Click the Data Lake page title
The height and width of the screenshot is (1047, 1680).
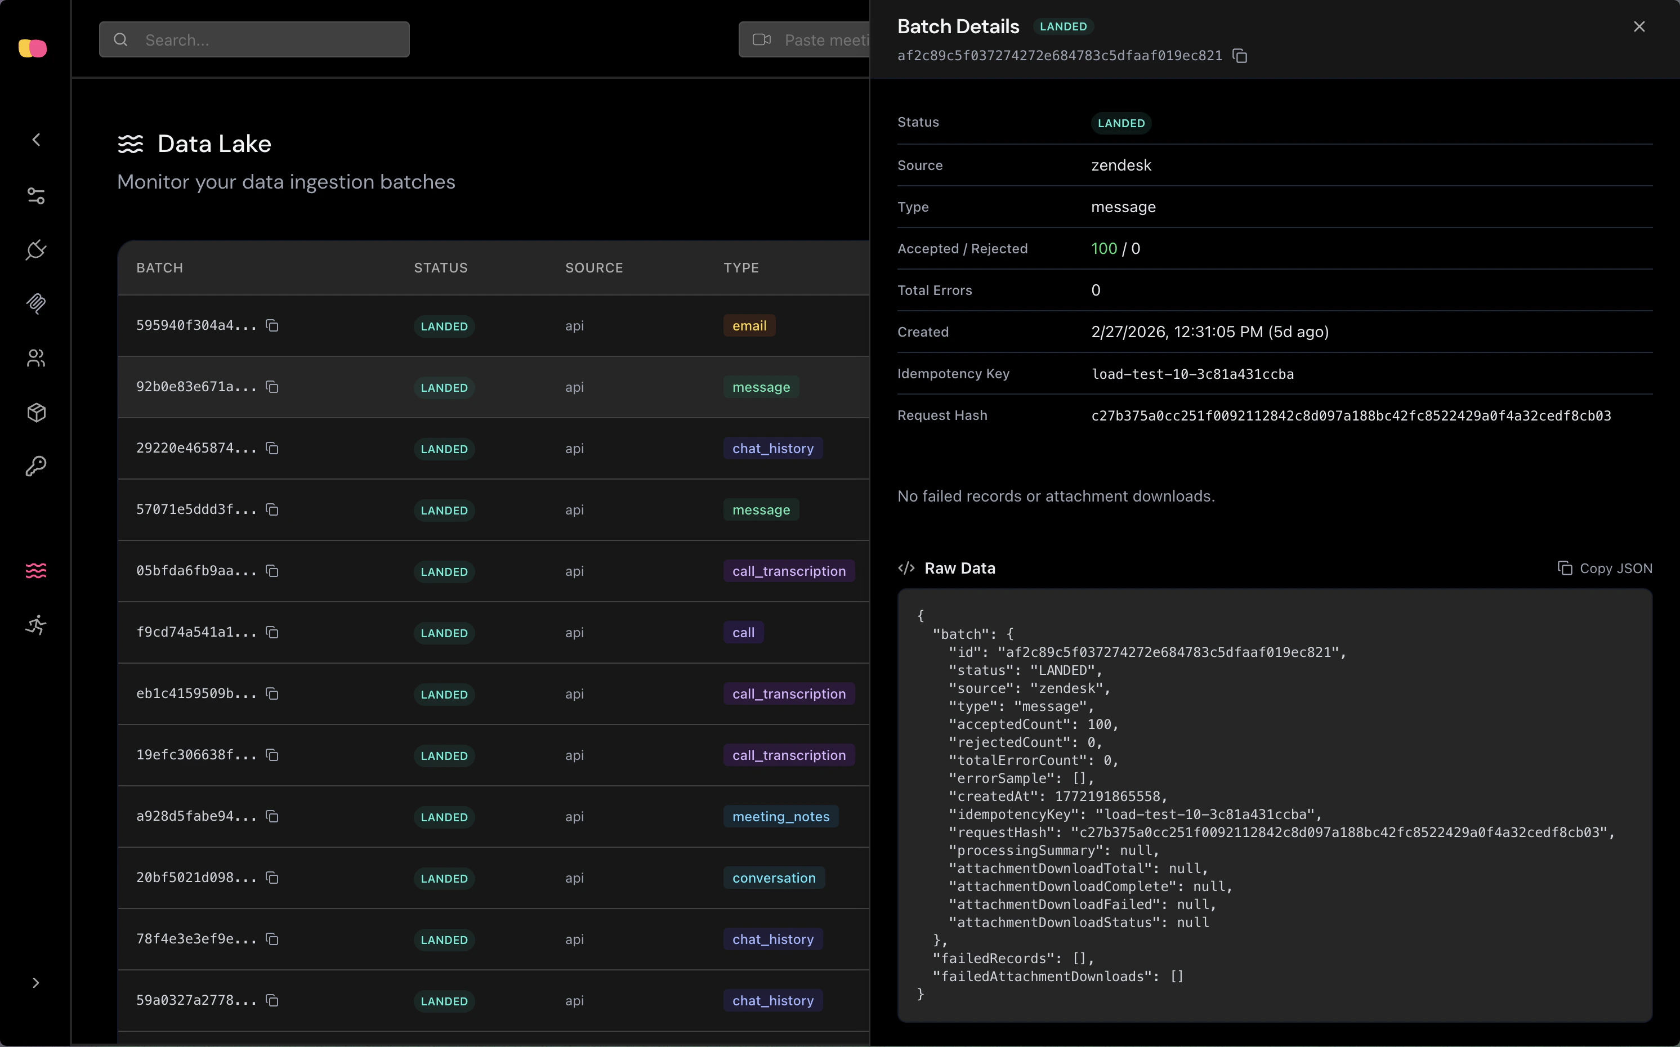pos(214,144)
